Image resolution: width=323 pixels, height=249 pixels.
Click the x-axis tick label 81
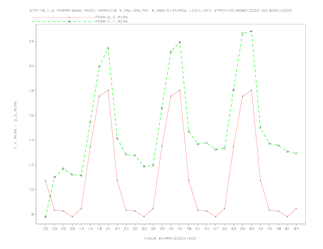pos(288,229)
